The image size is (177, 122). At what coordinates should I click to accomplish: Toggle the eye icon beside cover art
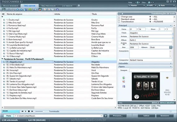(x=167, y=78)
